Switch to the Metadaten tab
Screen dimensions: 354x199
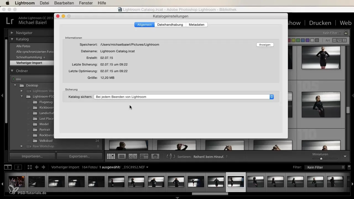197,25
